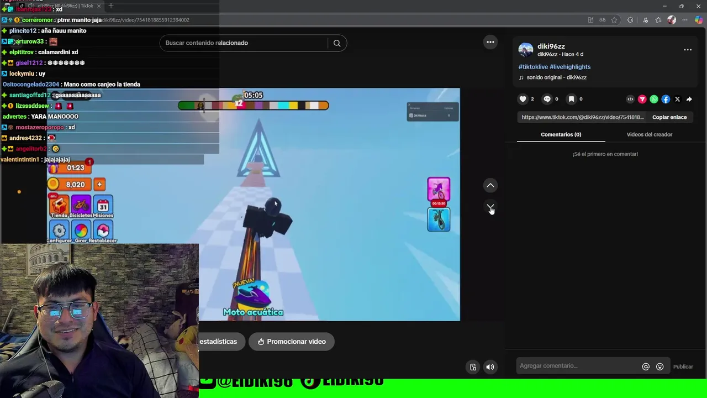Open browser extensions puzzle icon
Screen dimensions: 707x398
pos(630,20)
